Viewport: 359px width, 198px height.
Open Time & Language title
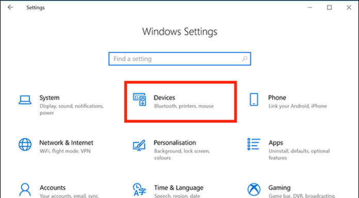pyautogui.click(x=178, y=188)
